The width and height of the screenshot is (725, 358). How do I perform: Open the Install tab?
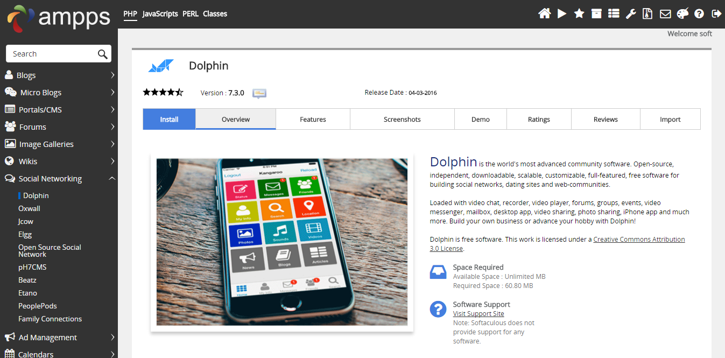169,119
